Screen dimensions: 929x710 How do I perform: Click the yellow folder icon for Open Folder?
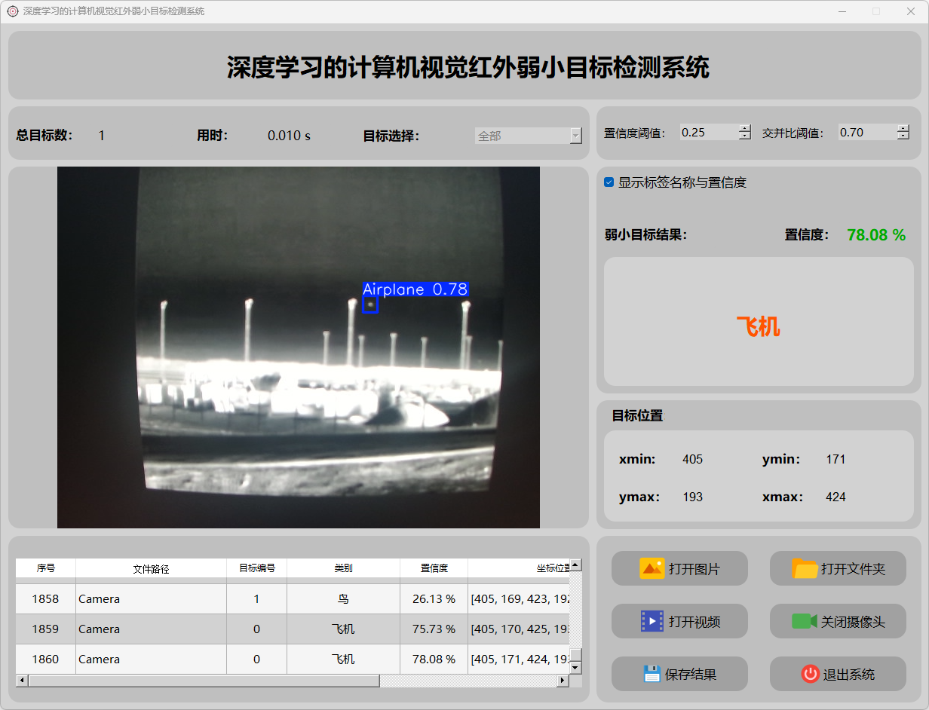coord(805,568)
